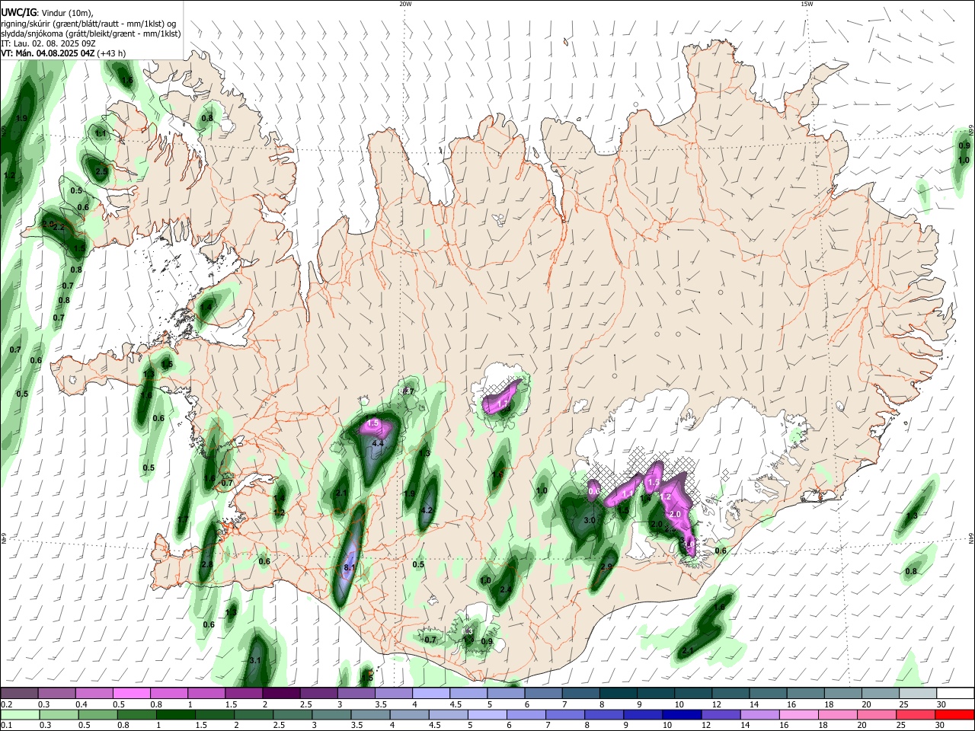Viewport: 975px width, 731px height.
Task: Click the '2.5' precipitation value on the map
Action: coord(101,171)
